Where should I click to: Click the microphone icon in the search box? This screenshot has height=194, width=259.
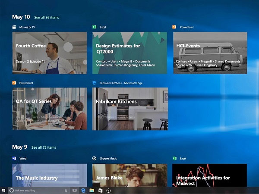pyautogui.click(x=66, y=191)
